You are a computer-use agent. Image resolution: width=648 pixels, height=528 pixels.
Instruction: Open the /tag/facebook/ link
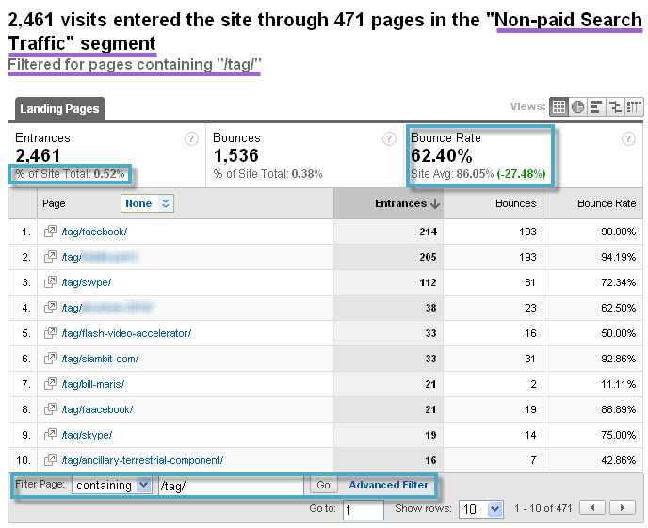coord(94,232)
